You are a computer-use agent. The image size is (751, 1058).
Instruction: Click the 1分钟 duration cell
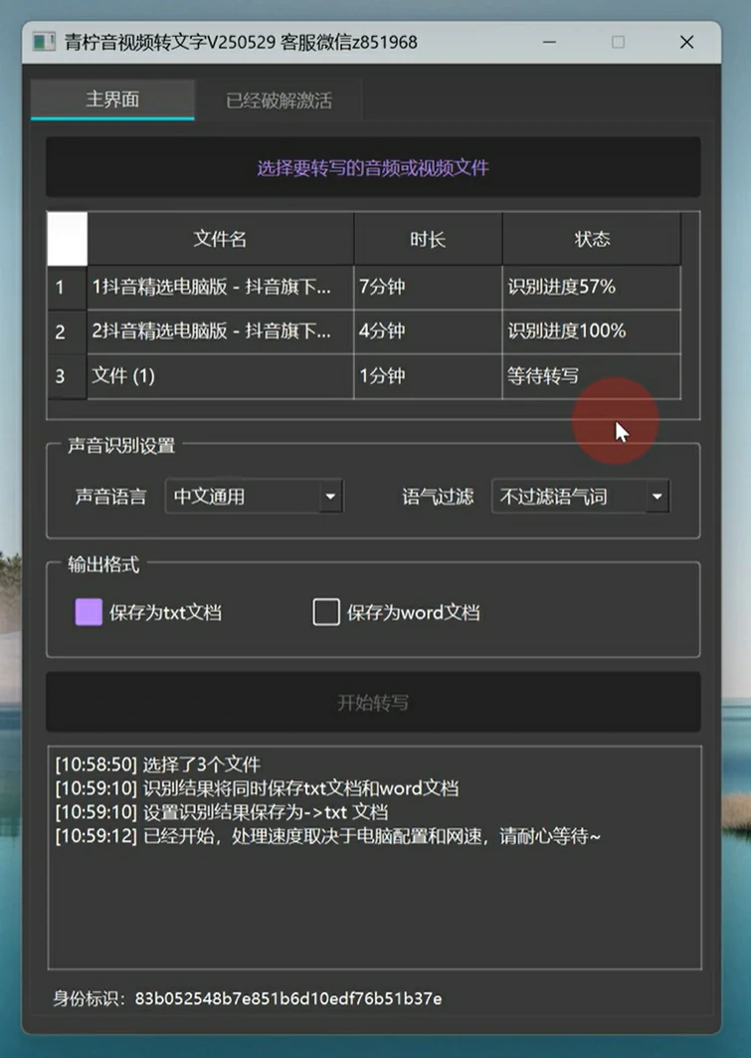(428, 376)
